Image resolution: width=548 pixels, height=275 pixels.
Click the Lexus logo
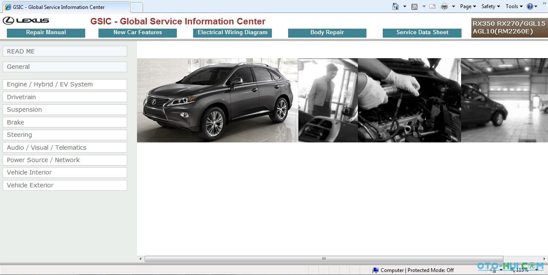click(x=26, y=21)
